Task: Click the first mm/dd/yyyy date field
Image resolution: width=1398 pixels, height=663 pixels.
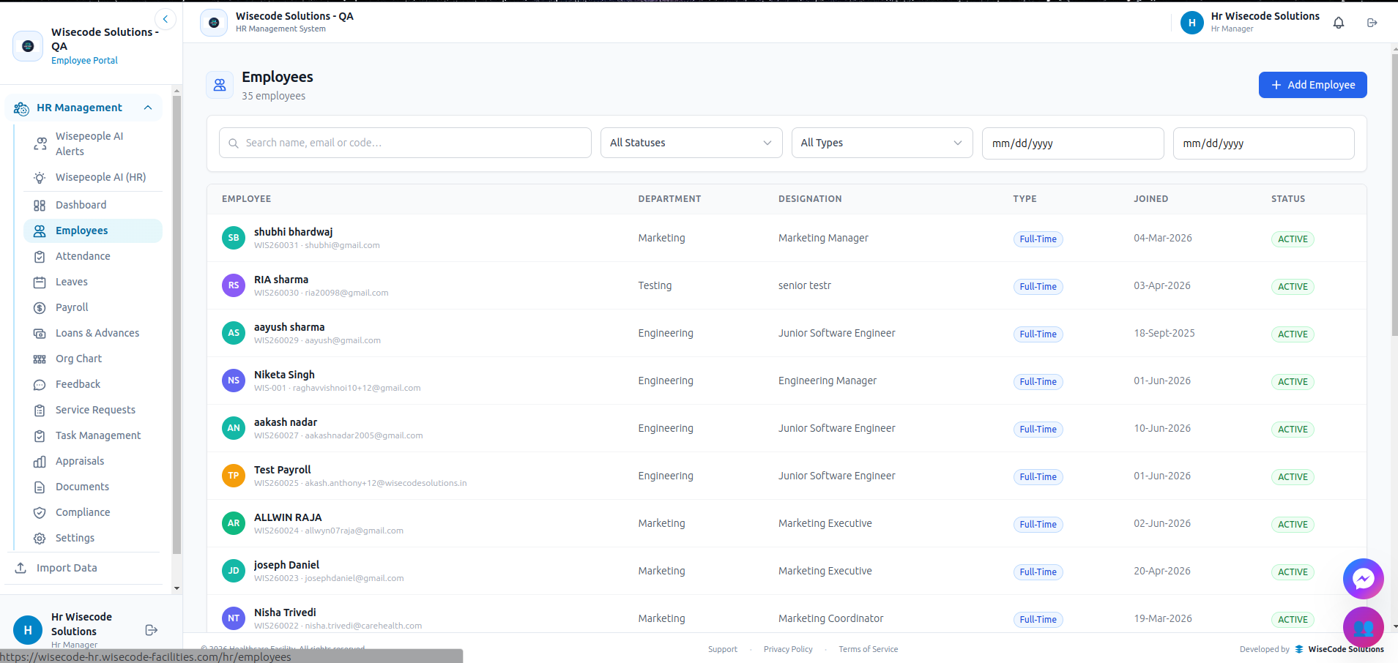Action: (1073, 143)
